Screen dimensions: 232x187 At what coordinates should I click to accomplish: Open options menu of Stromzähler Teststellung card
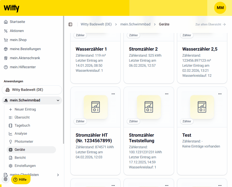(x=167, y=94)
